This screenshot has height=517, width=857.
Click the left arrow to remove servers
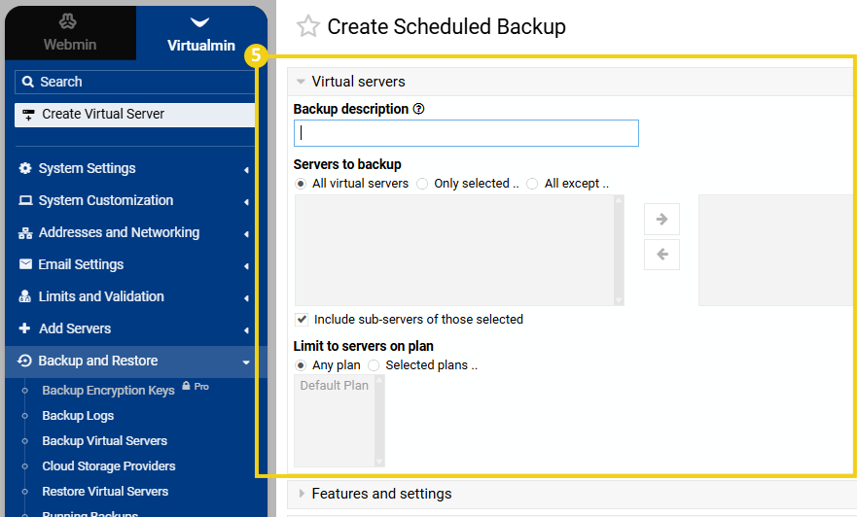point(661,255)
